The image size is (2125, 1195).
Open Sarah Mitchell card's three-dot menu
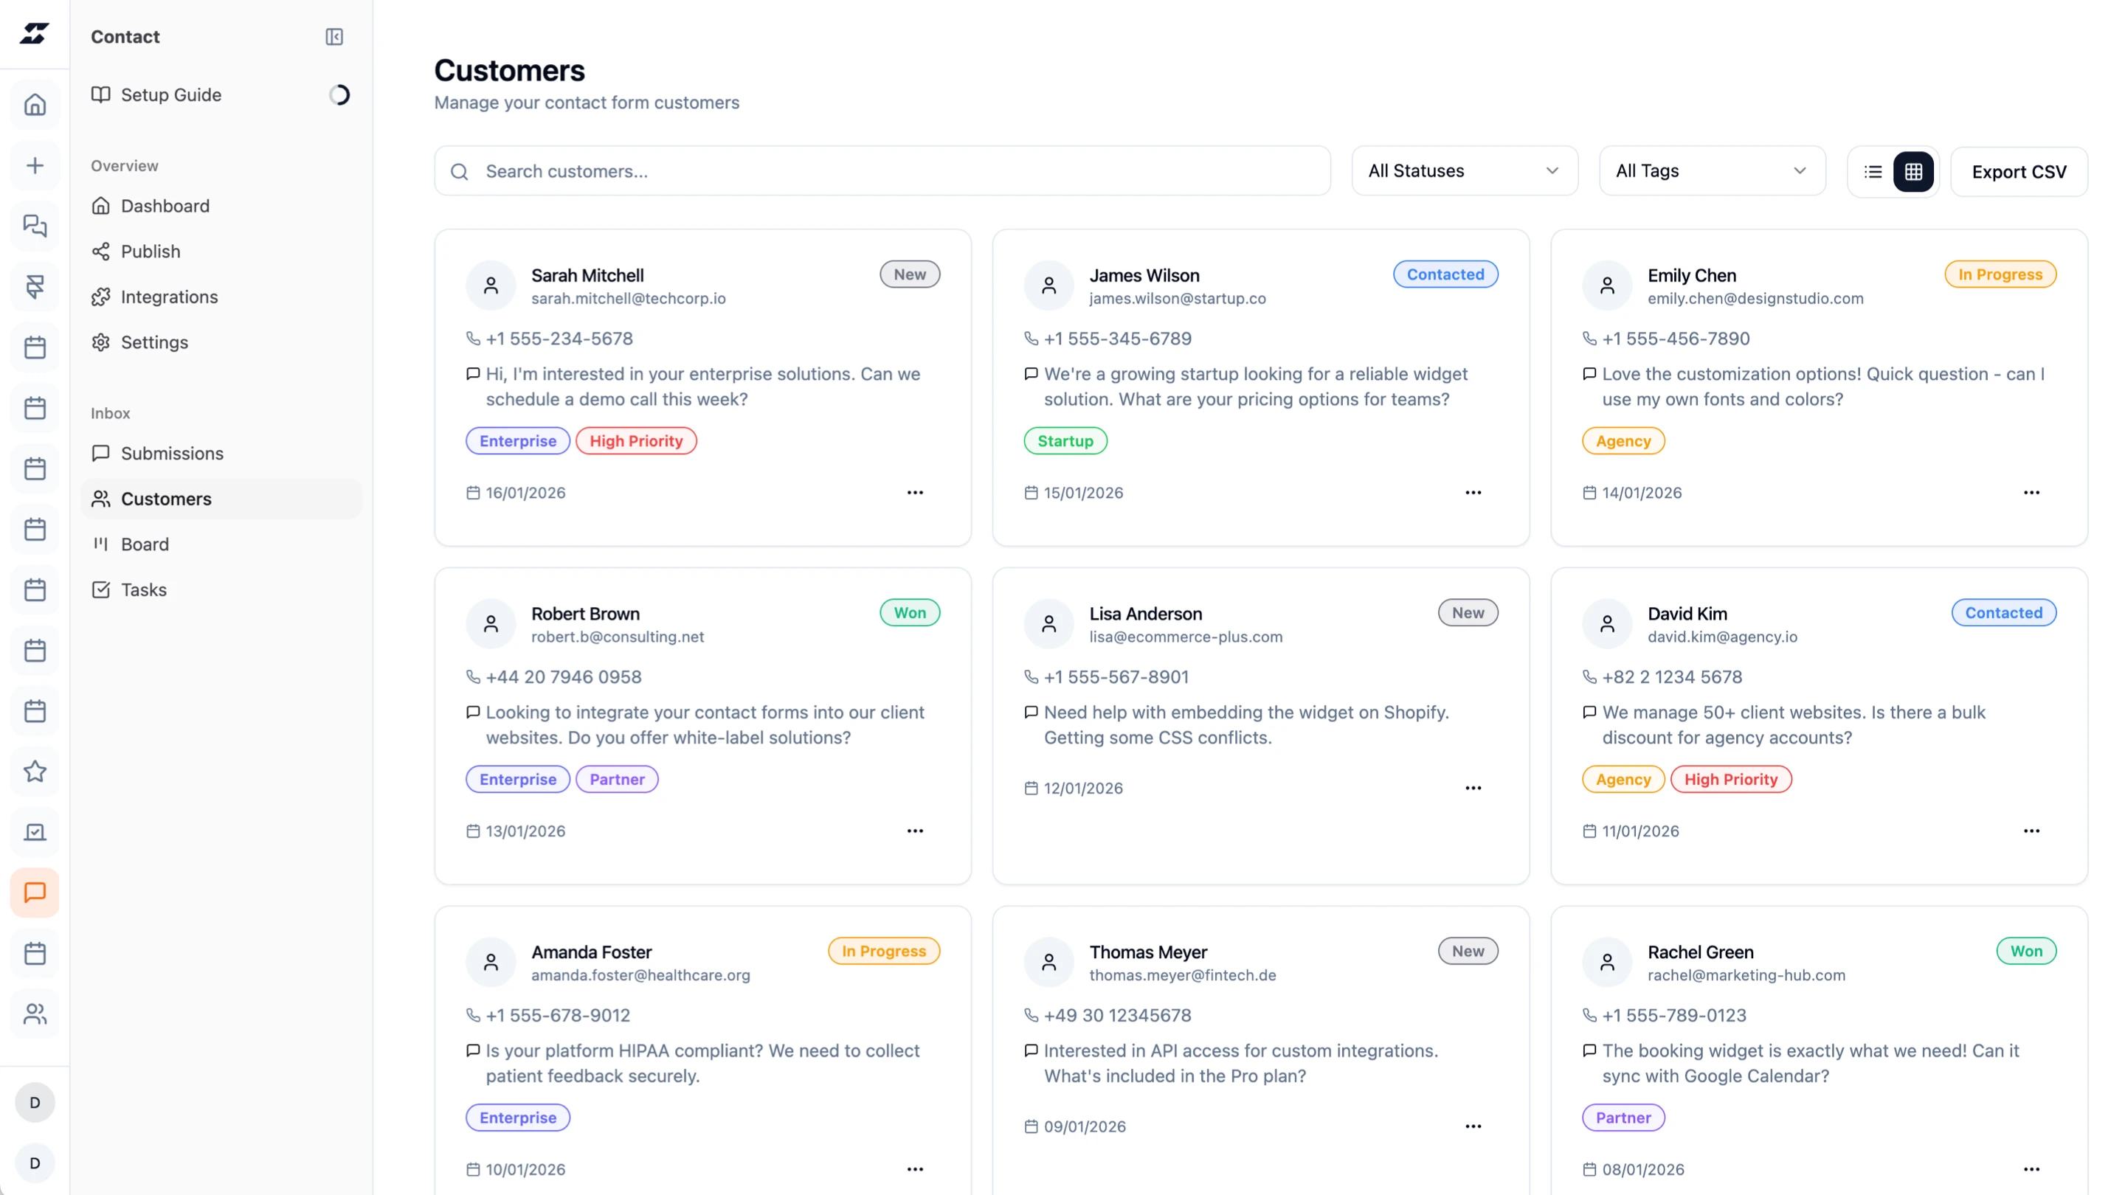pyautogui.click(x=915, y=492)
